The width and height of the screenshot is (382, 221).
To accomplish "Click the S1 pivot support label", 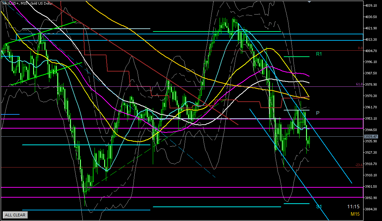I will (x=319, y=206).
